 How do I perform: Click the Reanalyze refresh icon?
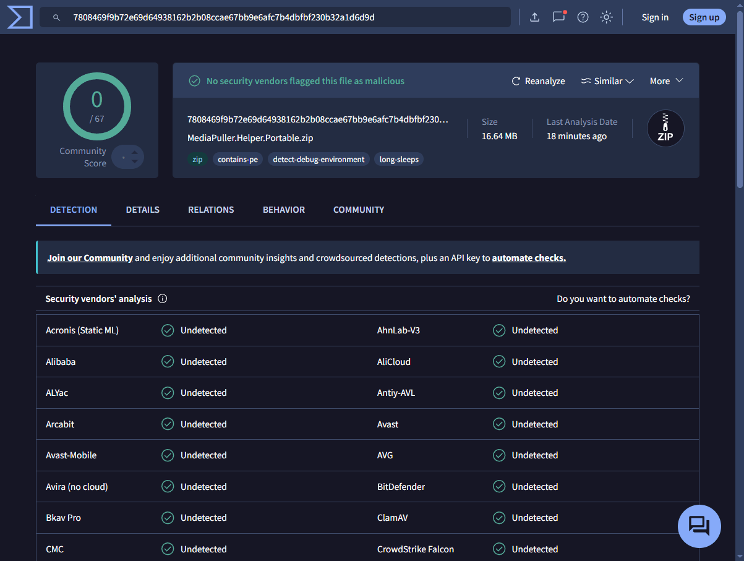[x=516, y=81]
